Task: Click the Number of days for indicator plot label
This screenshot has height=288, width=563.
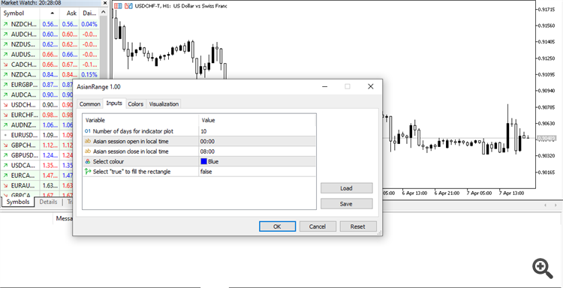Action: coord(133,131)
